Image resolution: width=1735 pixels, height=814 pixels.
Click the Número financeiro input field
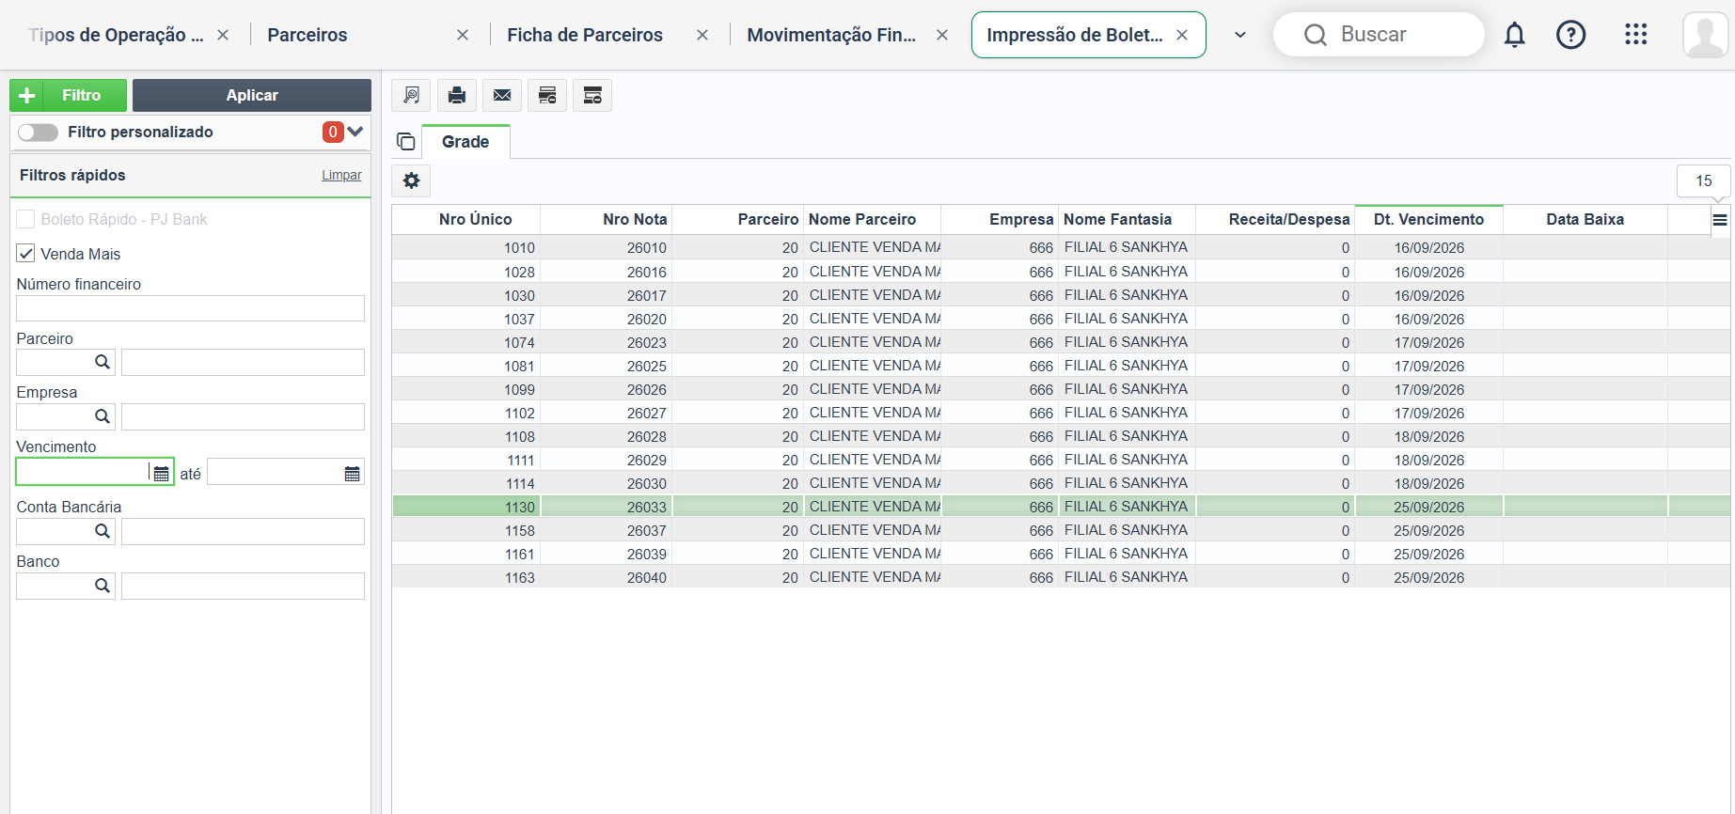coord(190,308)
